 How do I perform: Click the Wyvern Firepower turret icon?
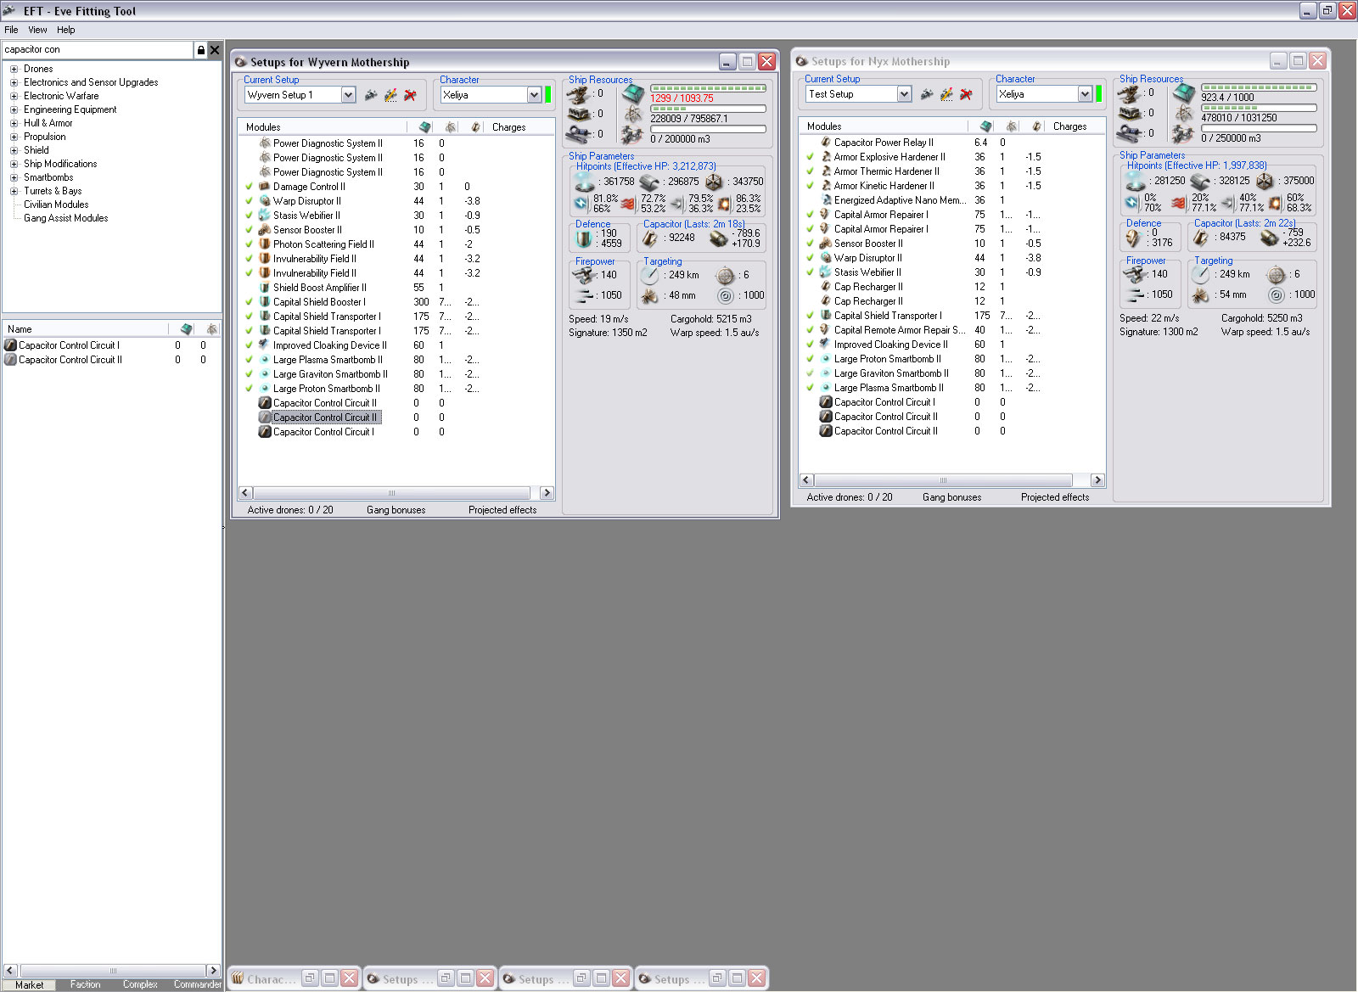585,276
